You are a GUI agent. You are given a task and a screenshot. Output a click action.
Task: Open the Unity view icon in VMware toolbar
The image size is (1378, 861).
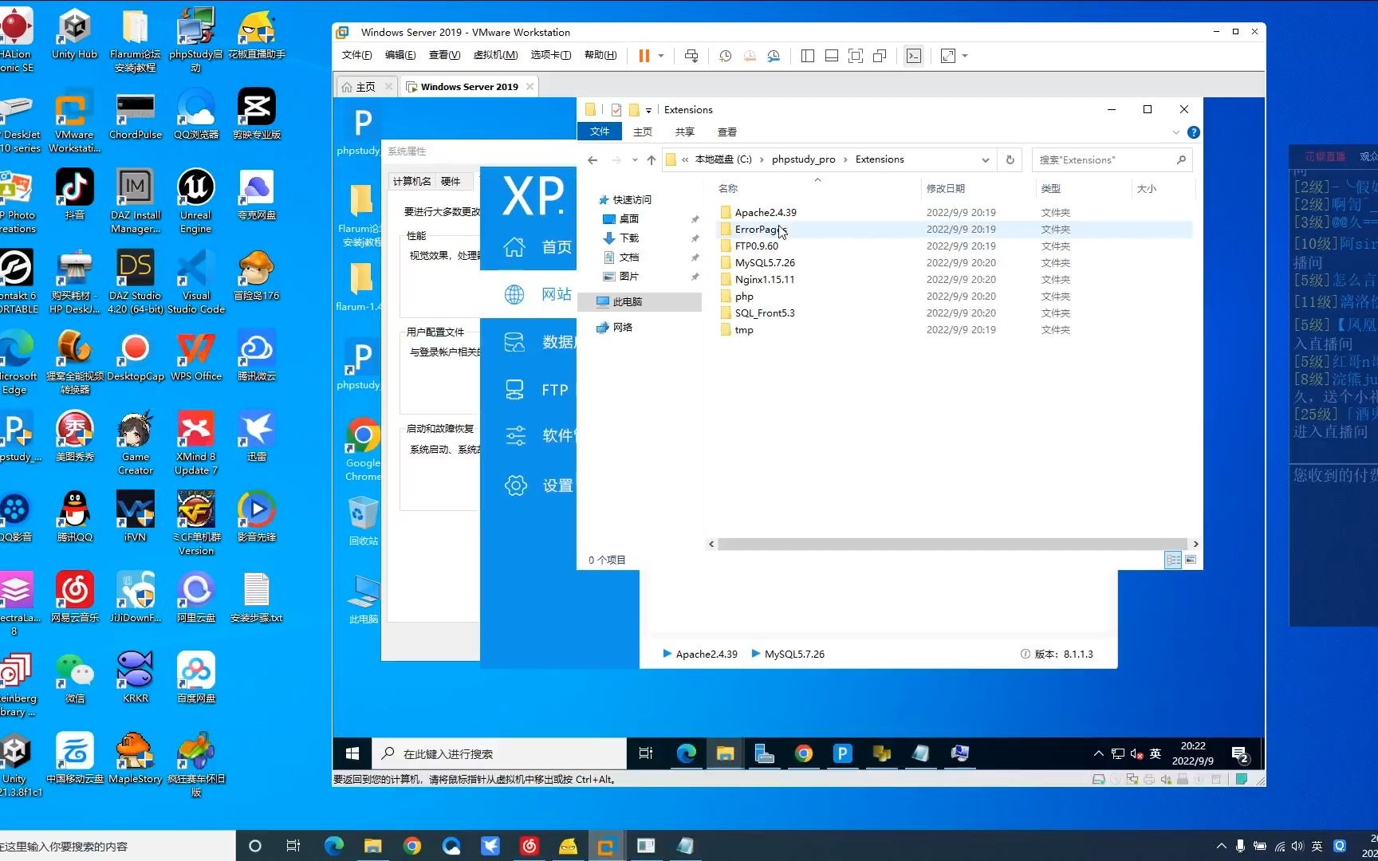[880, 55]
